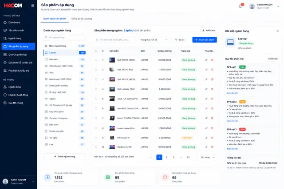This screenshot has height=189, width=284.
Task: Open the Trạng thái status filter dropdown
Action: [x=154, y=40]
